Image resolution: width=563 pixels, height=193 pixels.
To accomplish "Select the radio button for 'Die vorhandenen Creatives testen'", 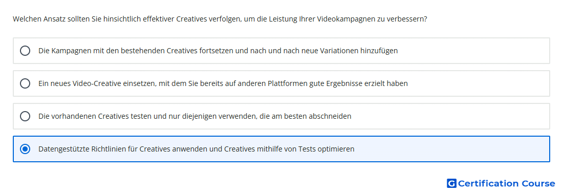I will click(25, 116).
